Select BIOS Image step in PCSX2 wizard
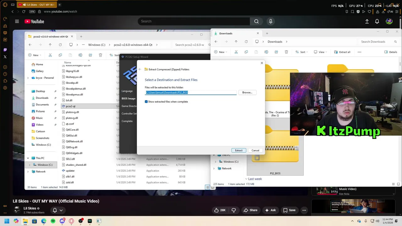This screenshot has height=226, width=402. pos(128,99)
